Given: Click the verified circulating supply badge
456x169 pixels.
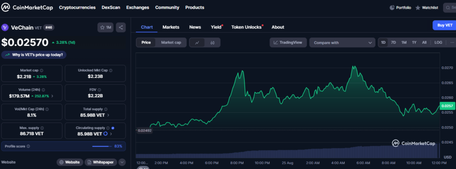Looking at the screenshot, I should tap(113, 128).
